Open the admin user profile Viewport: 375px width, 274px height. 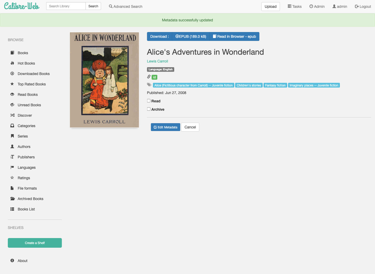pos(340,7)
